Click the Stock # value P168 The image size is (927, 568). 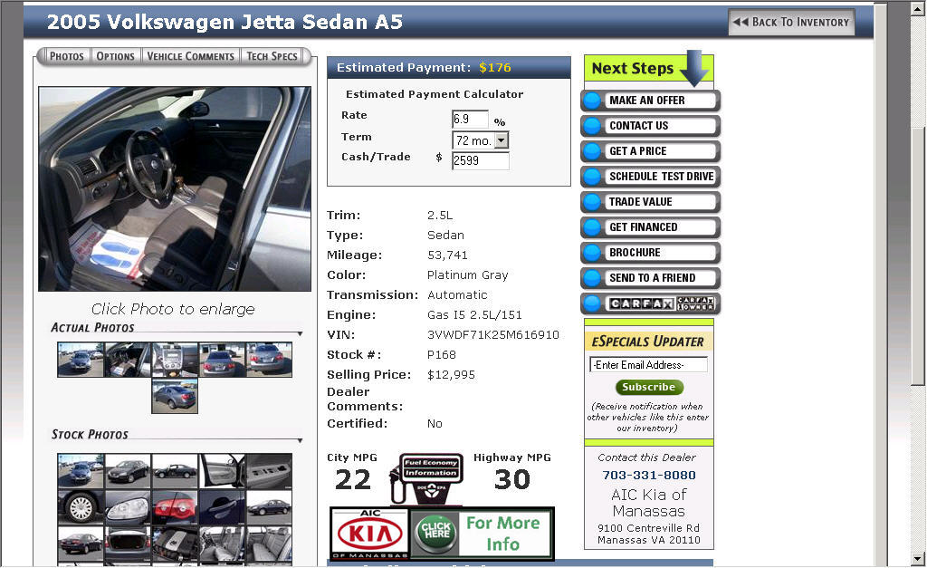pyautogui.click(x=442, y=355)
